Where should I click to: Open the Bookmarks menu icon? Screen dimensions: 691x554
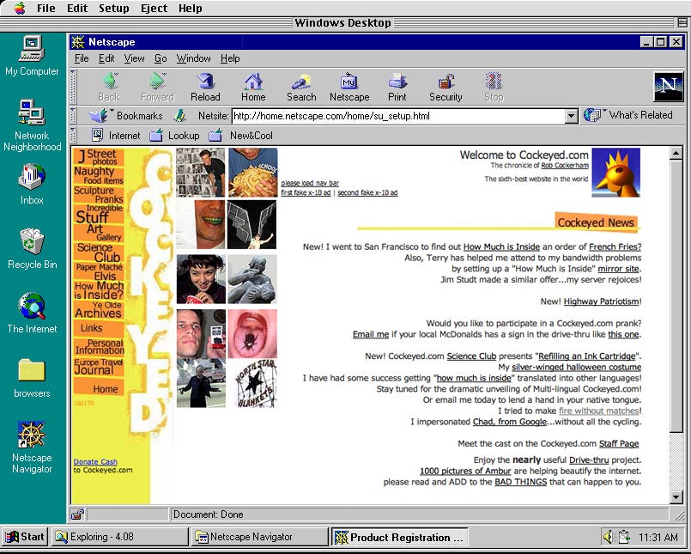125,116
